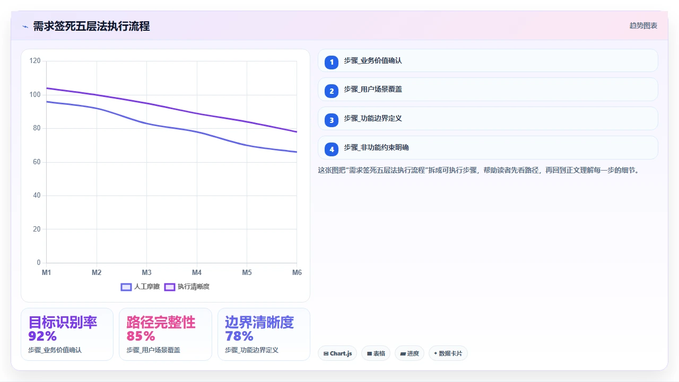
Task: Click the 40 y-axis value
Action: tap(37, 196)
